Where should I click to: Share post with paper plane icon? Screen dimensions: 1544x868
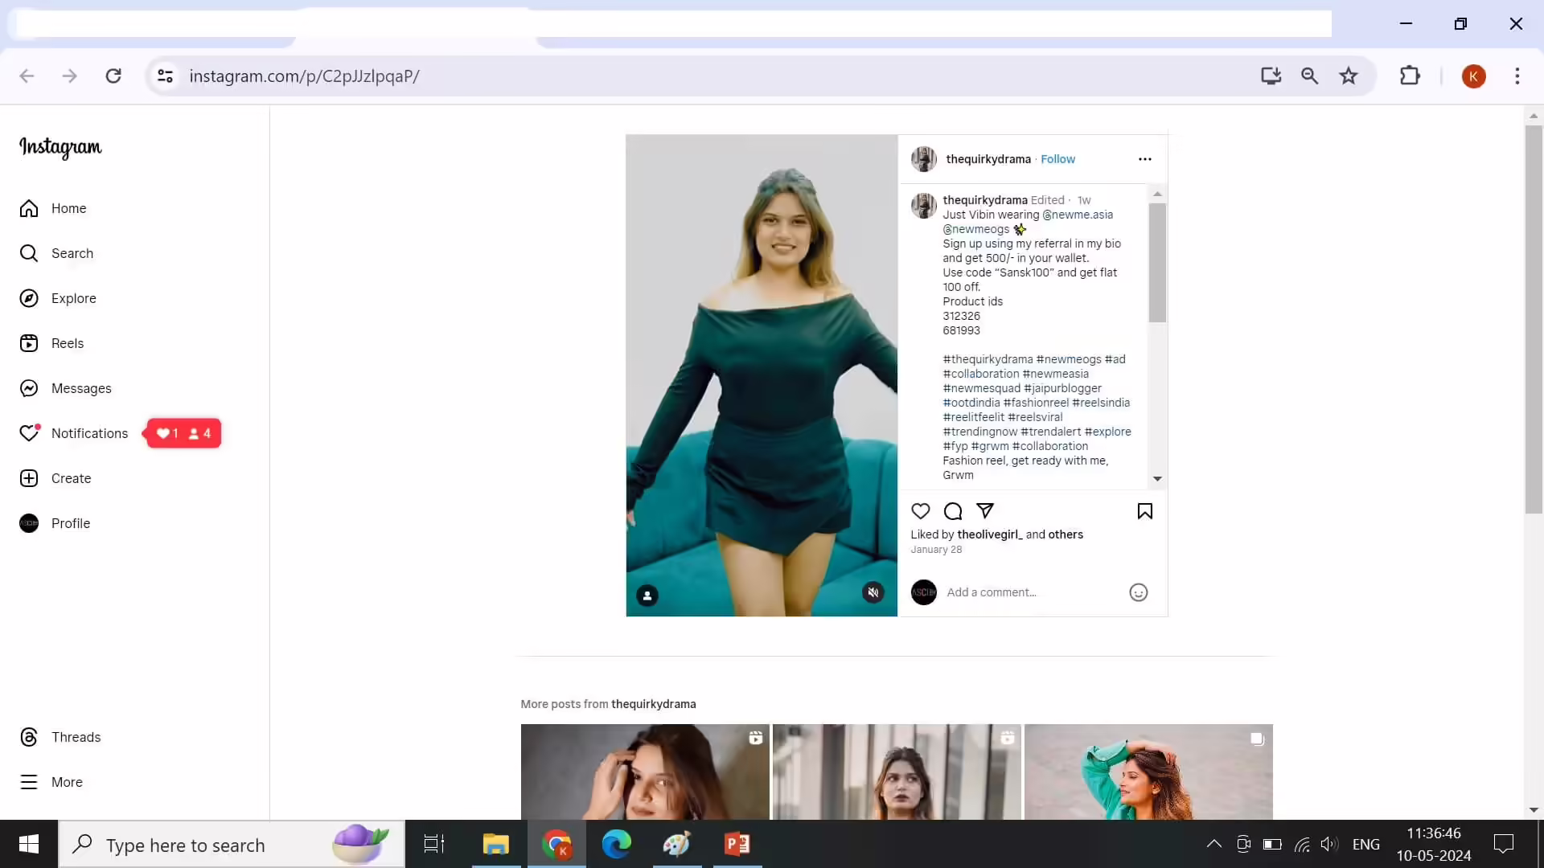985,511
